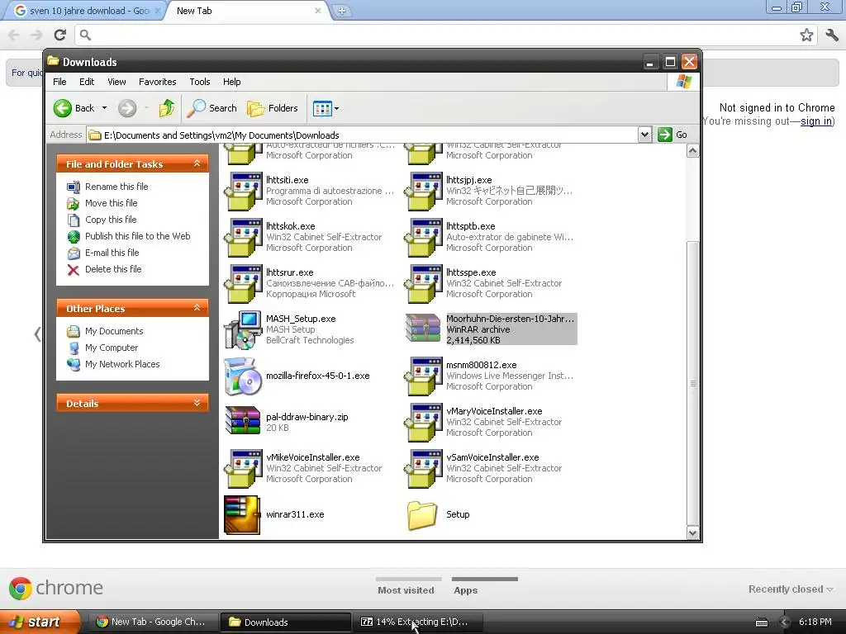Screen dimensions: 846x634
Task: Select lhttsrur.exe icon
Action: click(244, 284)
